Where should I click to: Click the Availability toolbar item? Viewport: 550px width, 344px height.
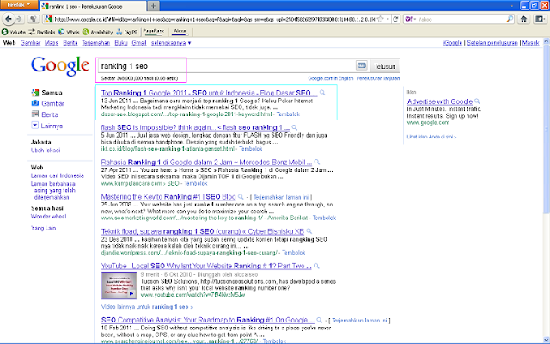click(97, 32)
